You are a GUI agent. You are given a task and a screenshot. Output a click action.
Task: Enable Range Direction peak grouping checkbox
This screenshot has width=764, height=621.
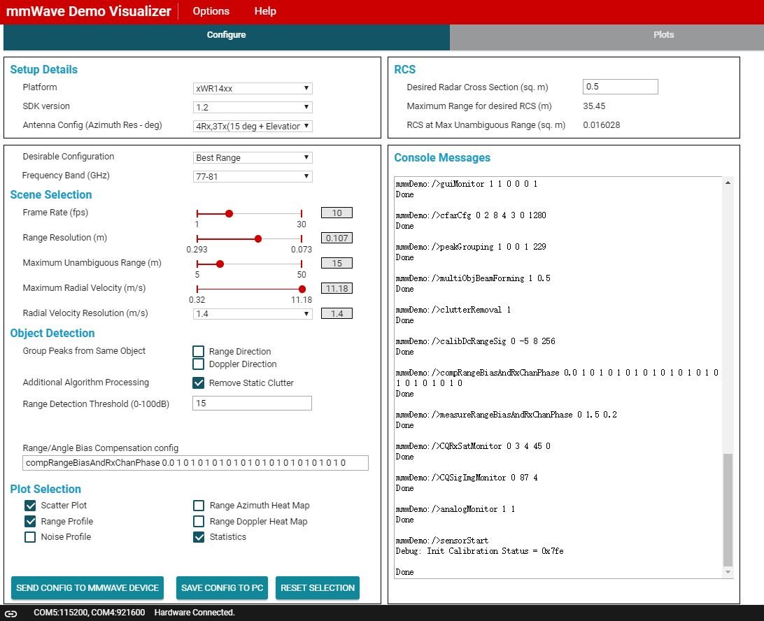(198, 351)
